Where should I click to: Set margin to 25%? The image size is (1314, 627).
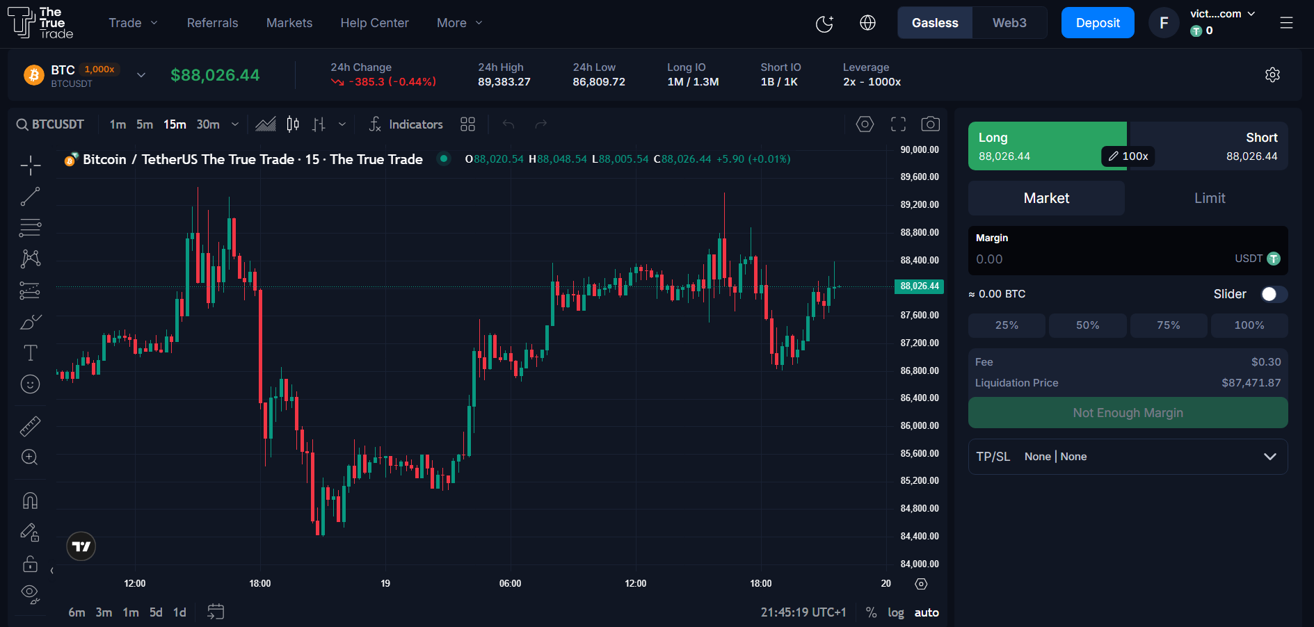pyautogui.click(x=1007, y=325)
